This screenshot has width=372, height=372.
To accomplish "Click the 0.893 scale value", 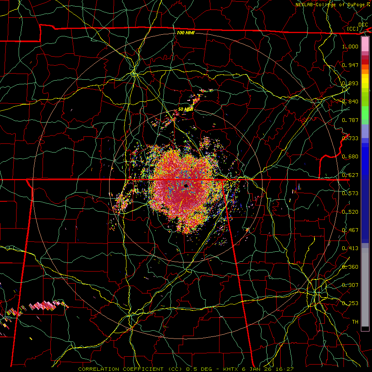I will [350, 83].
